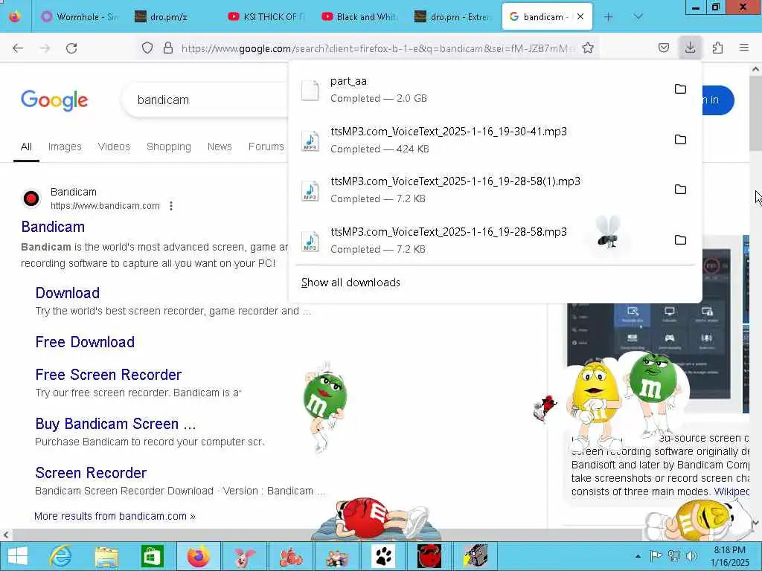The image size is (762, 571).
Task: Click the site padlock icon
Action: point(168,48)
